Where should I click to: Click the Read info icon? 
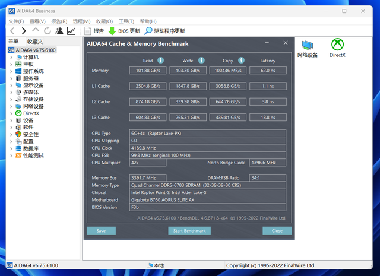161,60
